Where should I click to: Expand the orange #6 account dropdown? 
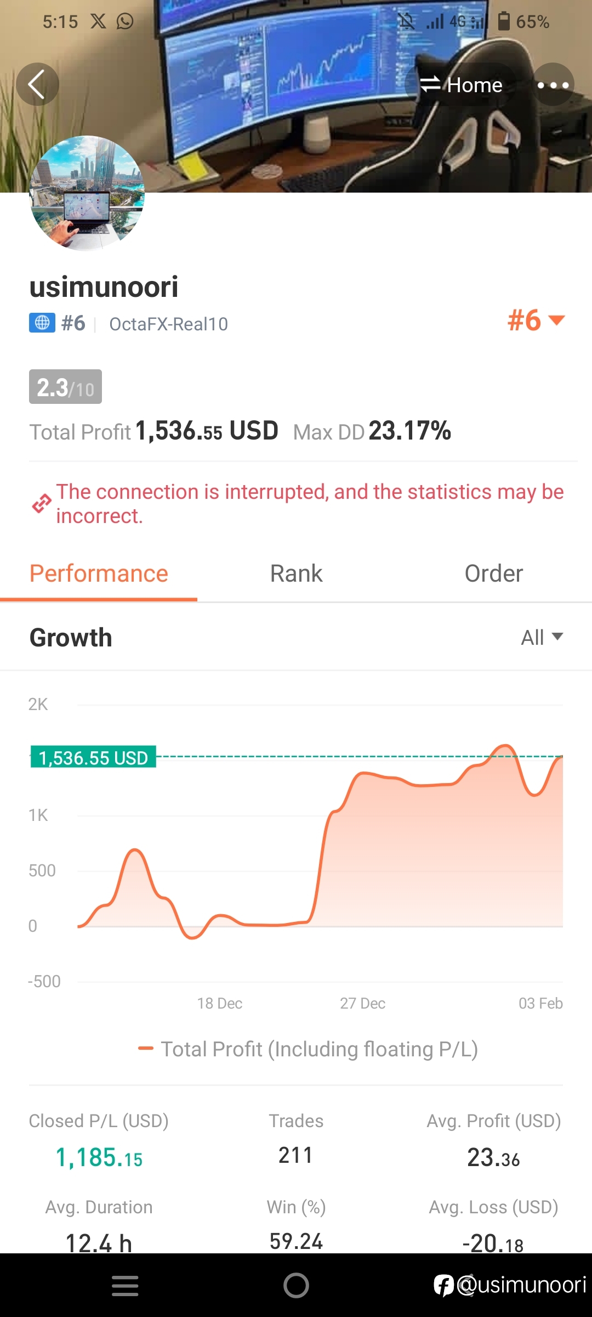point(536,320)
